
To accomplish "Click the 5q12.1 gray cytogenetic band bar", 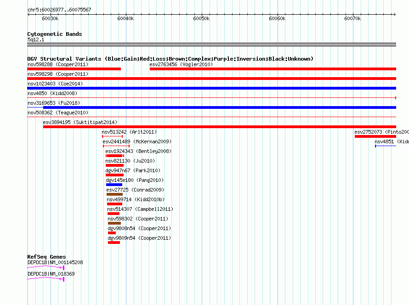I will [211, 45].
